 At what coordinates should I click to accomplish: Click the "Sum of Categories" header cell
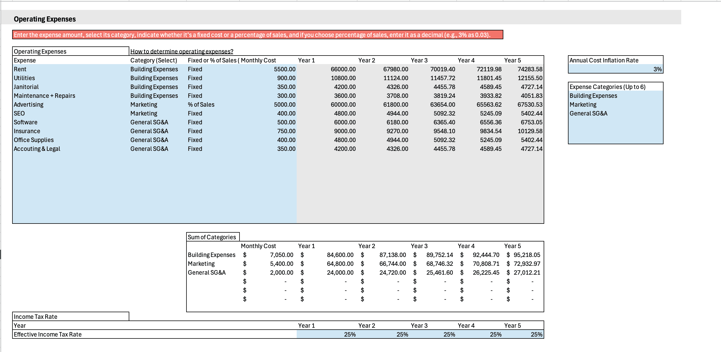(x=212, y=237)
